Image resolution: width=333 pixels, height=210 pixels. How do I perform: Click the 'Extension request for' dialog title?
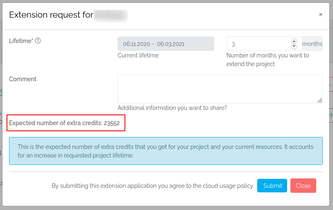51,15
